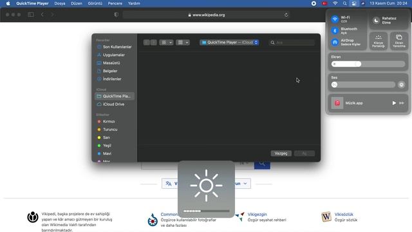The image size is (412, 232).
Task: Toggle Bluetooth in Control Center
Action: click(335, 31)
